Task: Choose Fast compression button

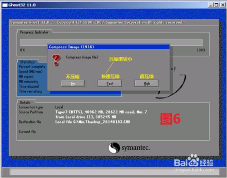Action: point(110,84)
